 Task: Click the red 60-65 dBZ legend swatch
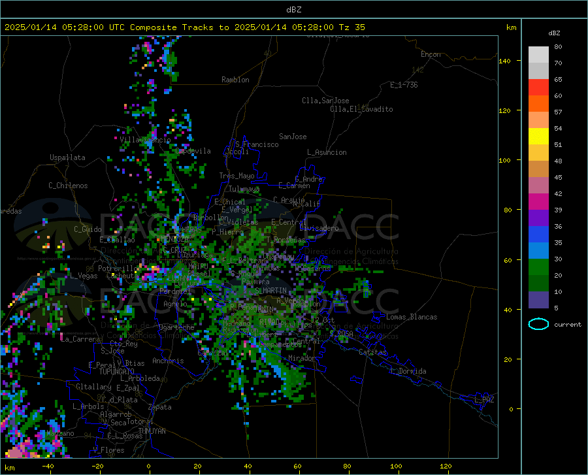538,88
